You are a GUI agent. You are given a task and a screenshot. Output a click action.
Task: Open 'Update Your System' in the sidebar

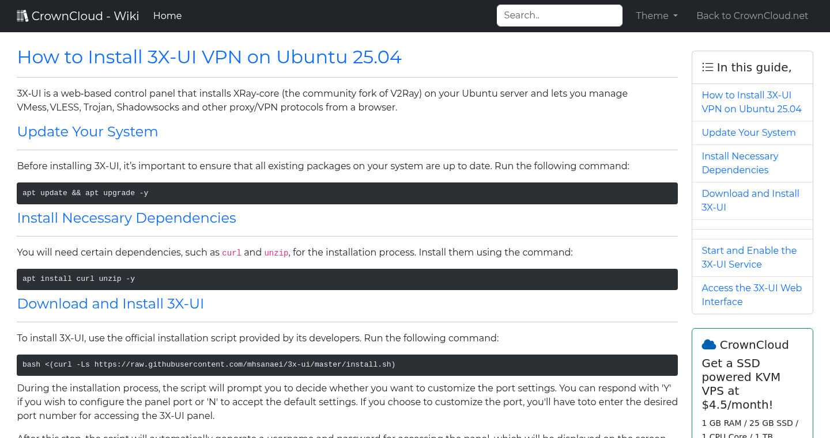point(748,132)
